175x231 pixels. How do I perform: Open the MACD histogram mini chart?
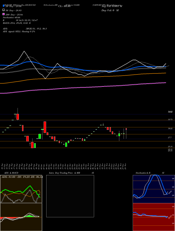(21, 217)
